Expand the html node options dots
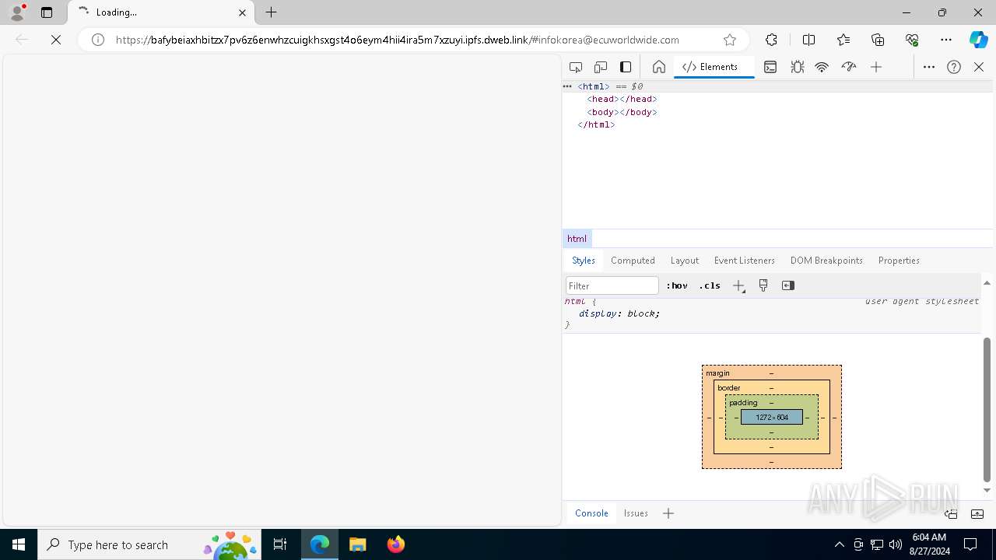The image size is (996, 560). (567, 86)
